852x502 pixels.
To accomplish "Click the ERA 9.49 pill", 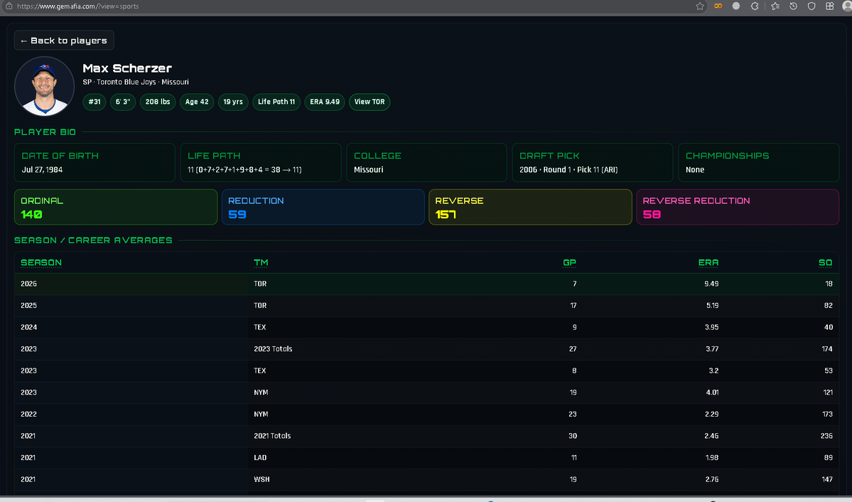I will (325, 102).
